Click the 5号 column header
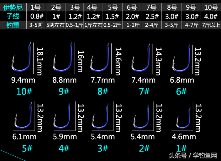The width and height of the screenshot is (221, 161). click(113, 7)
